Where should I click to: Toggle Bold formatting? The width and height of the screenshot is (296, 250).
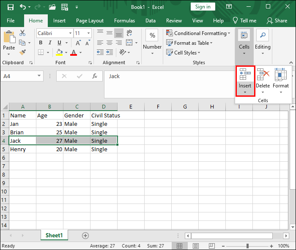41,43
